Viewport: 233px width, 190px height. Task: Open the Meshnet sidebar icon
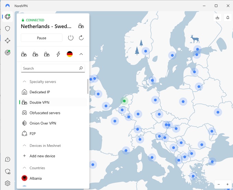8,40
